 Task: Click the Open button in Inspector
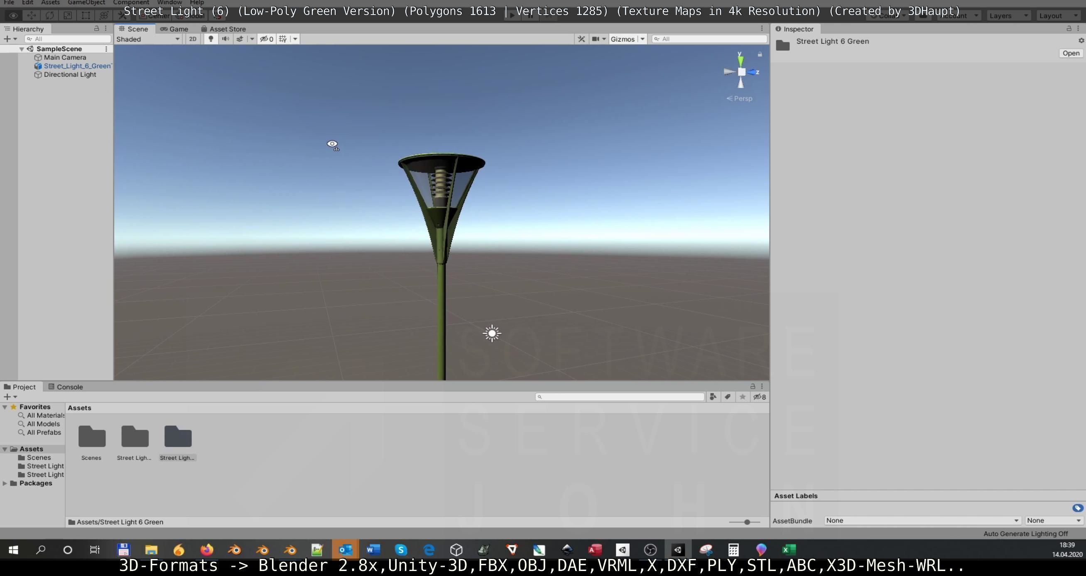pos(1071,53)
